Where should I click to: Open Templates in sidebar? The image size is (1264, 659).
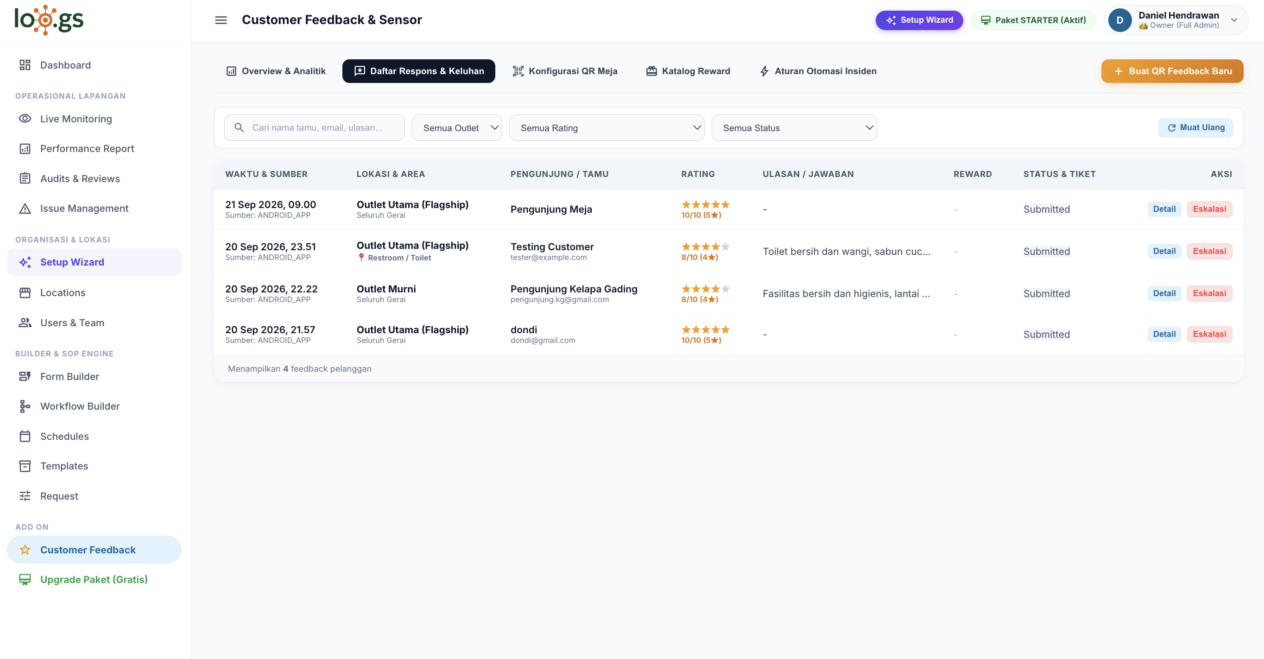[94, 466]
